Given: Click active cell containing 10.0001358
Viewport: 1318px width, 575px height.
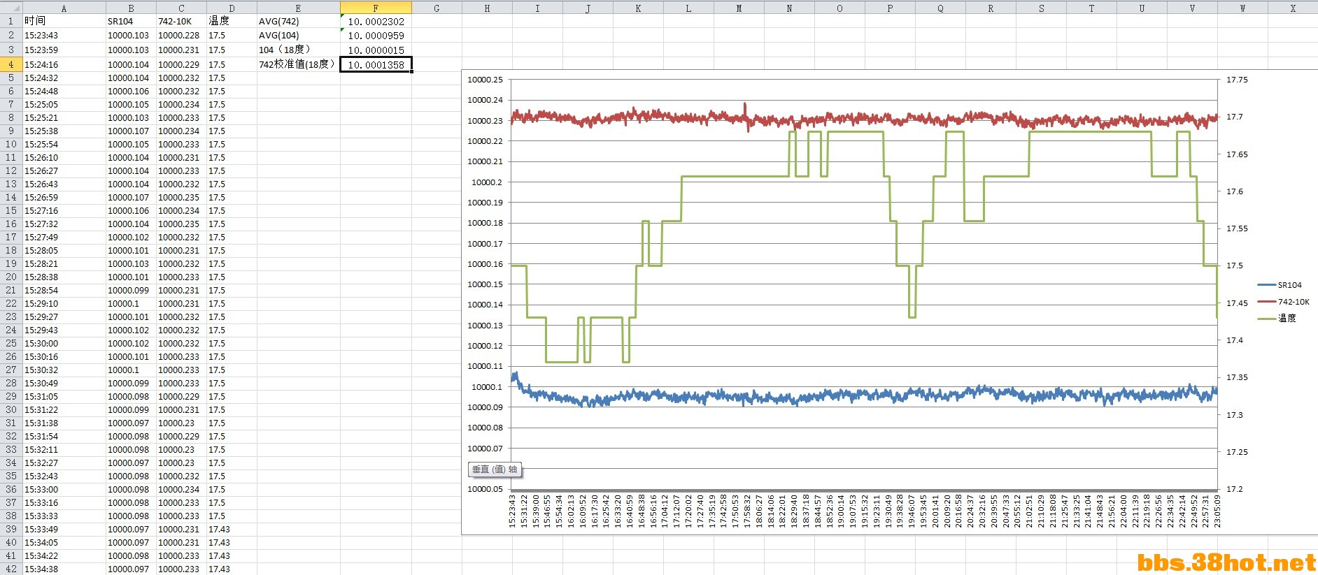Looking at the screenshot, I should (x=376, y=64).
